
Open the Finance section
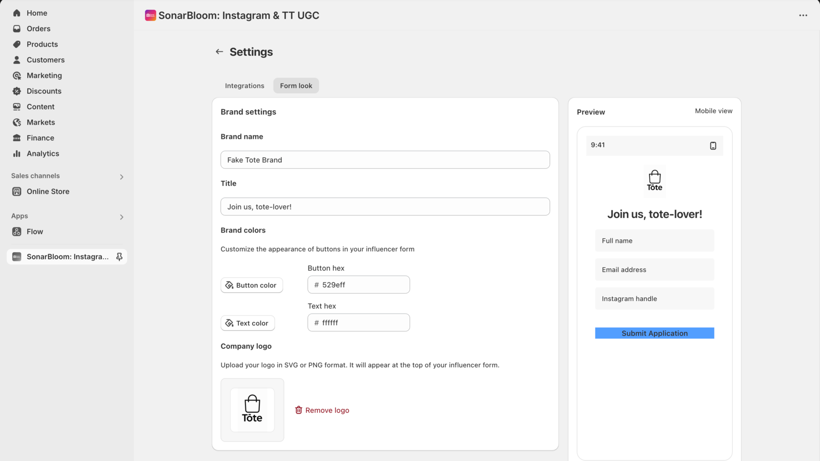(x=40, y=137)
